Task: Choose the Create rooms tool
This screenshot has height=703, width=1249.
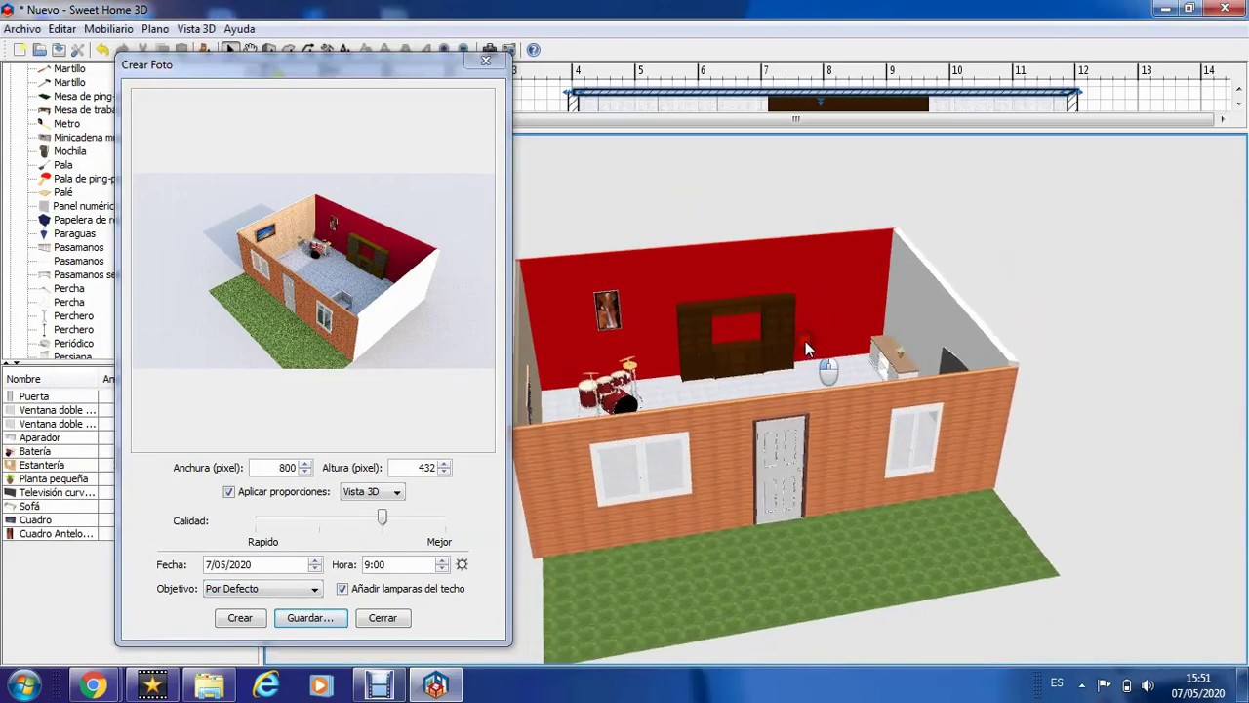Action: point(289,49)
